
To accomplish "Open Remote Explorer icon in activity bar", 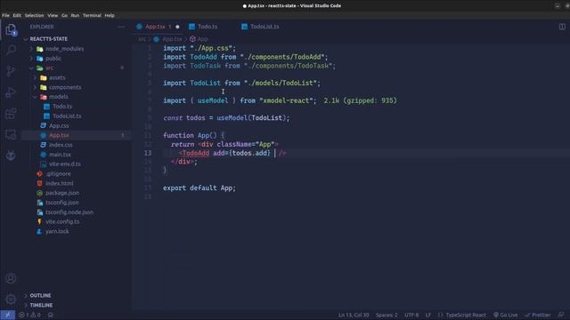I will 11,134.
